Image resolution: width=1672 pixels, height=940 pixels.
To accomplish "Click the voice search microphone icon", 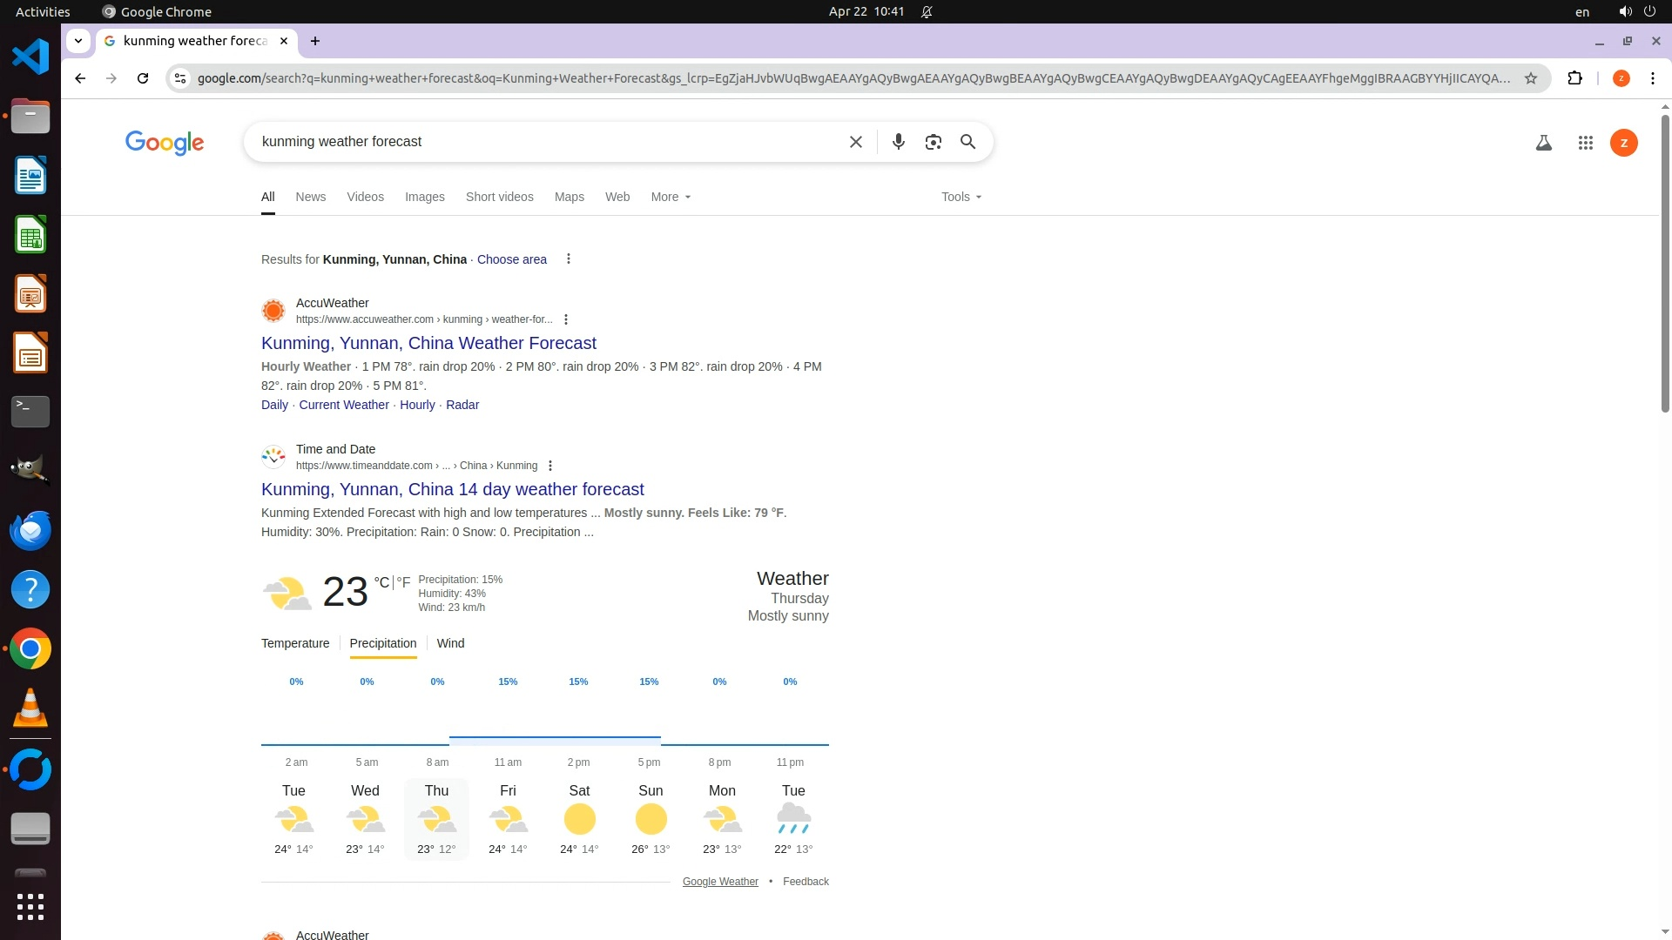I will 898,142.
